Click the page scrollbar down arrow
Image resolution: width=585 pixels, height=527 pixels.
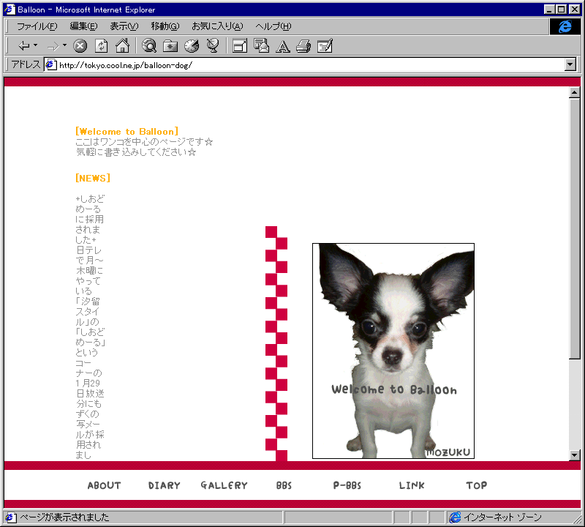click(x=575, y=455)
